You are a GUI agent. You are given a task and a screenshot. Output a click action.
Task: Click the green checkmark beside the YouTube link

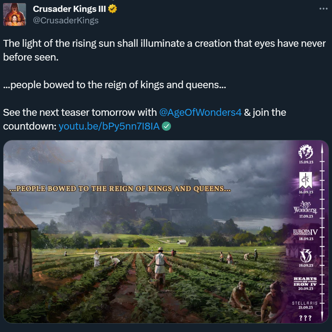point(166,126)
